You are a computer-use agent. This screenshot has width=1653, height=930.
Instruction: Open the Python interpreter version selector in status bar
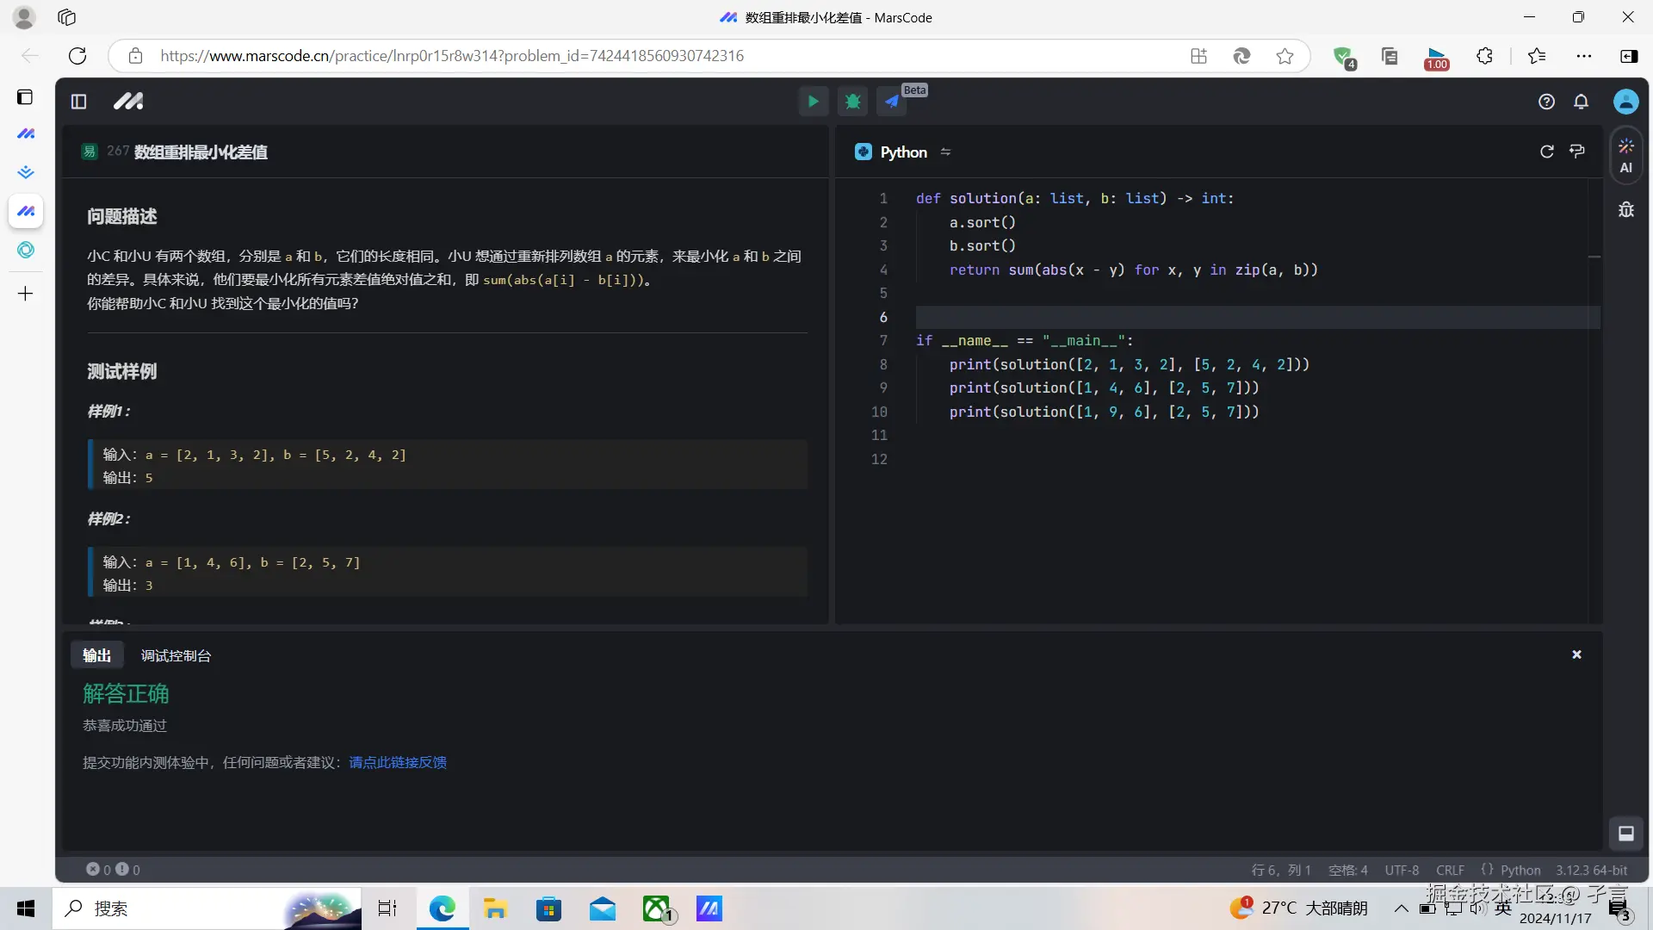1591,870
